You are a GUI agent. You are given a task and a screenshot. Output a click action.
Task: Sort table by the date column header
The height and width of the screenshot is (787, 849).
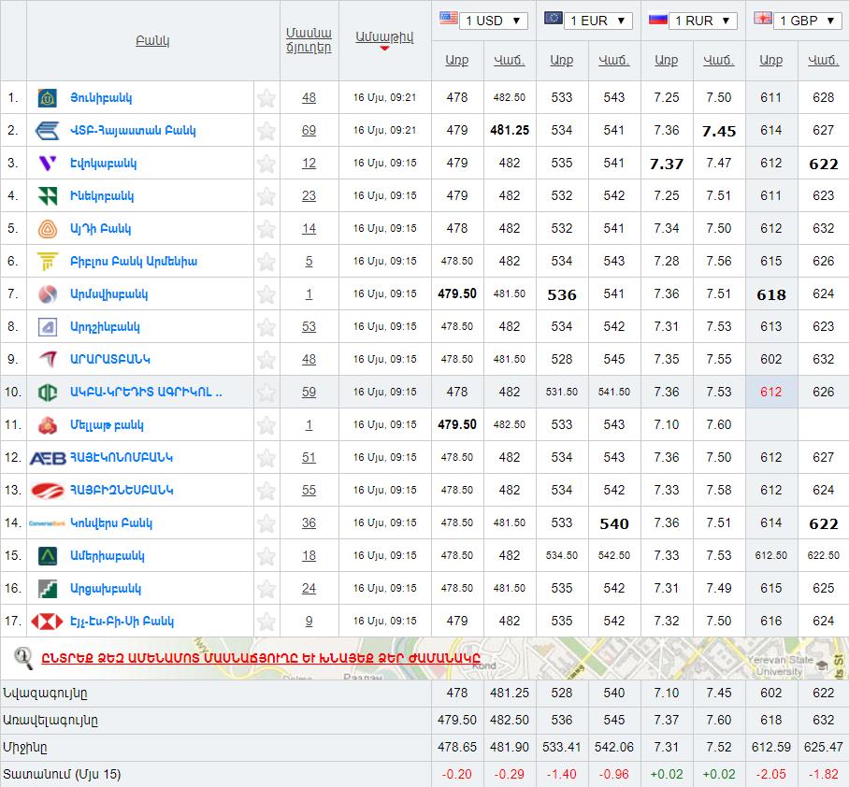383,37
